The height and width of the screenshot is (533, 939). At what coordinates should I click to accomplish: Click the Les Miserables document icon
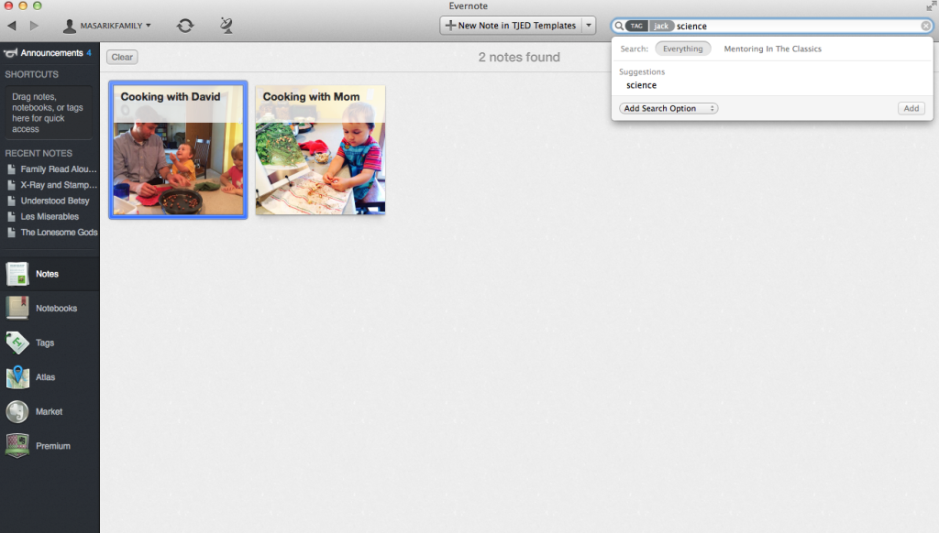pos(11,216)
